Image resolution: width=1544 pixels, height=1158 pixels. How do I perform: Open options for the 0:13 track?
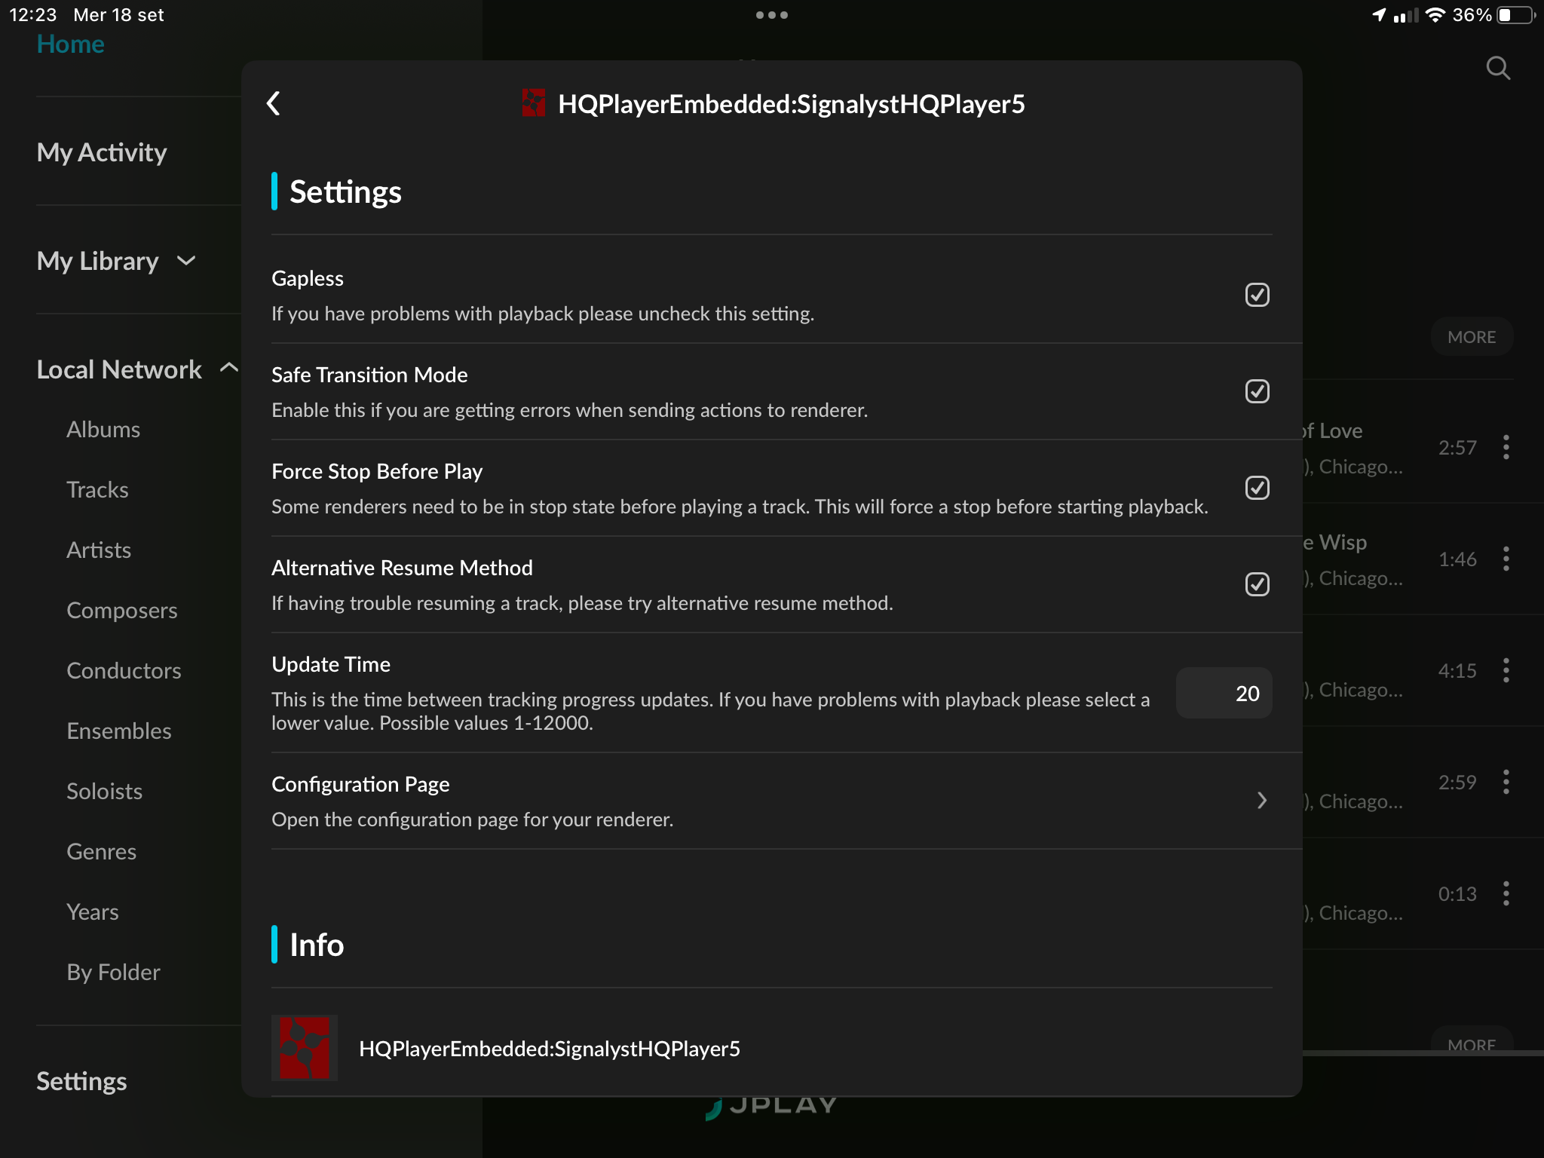1506,893
